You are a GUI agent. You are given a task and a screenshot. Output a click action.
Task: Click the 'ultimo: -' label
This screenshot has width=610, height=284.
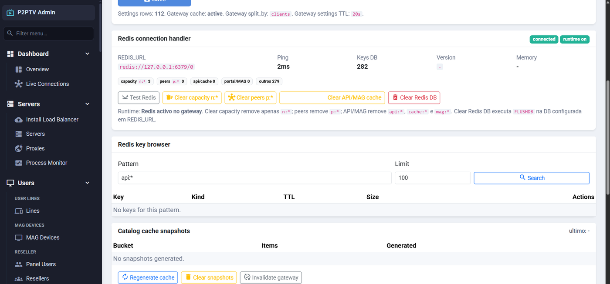[x=579, y=231]
